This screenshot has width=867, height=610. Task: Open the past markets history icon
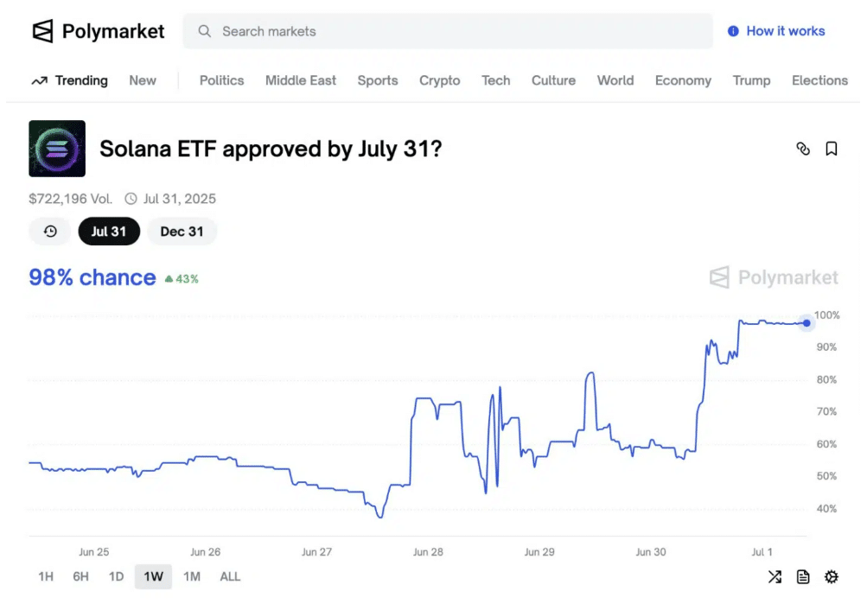pos(50,231)
